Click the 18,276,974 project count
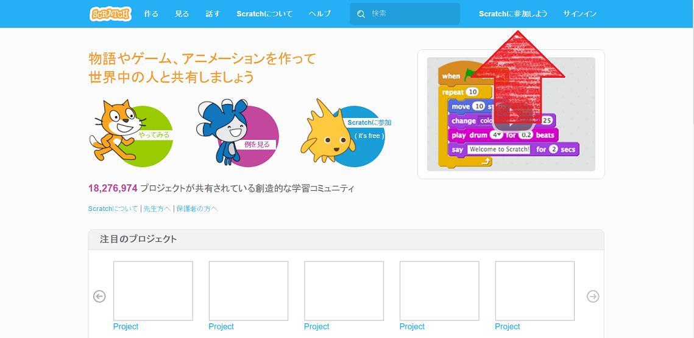Screen dimensions: 694x338 pyautogui.click(x=113, y=188)
